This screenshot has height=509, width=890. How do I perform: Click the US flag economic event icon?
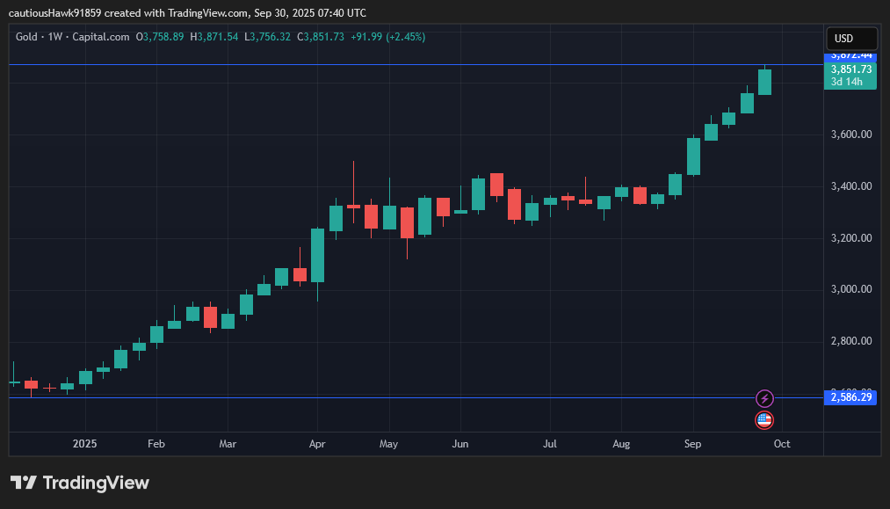point(764,420)
